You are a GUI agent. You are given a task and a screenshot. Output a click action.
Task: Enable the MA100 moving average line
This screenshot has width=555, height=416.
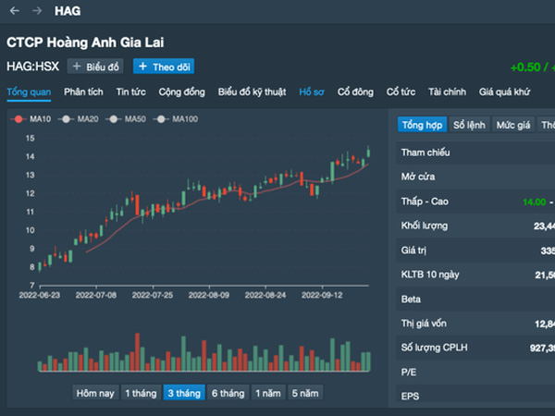coord(176,119)
